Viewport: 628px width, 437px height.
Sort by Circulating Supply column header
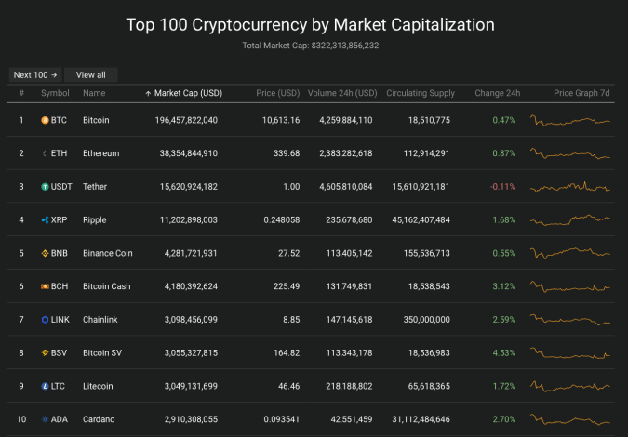tap(421, 93)
